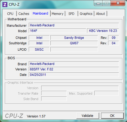Click the BIOS Date 04/25/2011 field
The width and height of the screenshot is (127, 122).
pyautogui.click(x=74, y=75)
